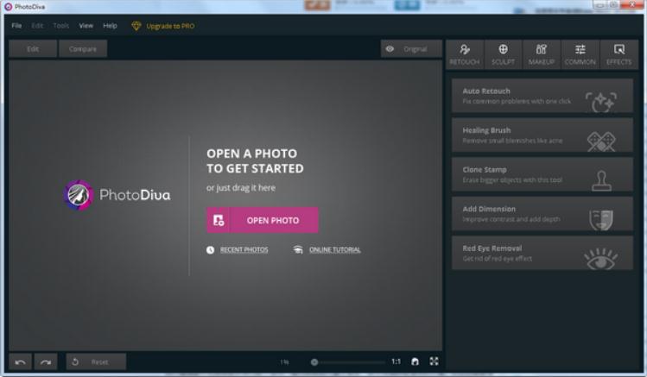The height and width of the screenshot is (377, 647).
Task: Switch to Compare view mode
Action: [83, 49]
